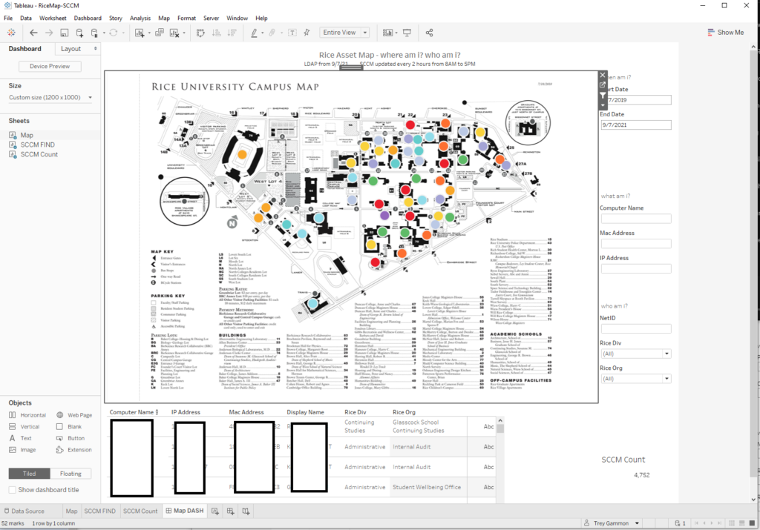The height and width of the screenshot is (530, 760).
Task: Open new worksheet dropdown arrow
Action: tap(148, 33)
